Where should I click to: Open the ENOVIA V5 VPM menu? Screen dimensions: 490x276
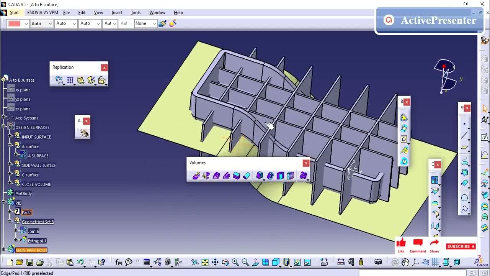42,13
